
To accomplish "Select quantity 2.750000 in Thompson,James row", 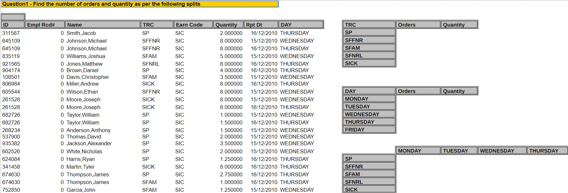I will (231, 174).
